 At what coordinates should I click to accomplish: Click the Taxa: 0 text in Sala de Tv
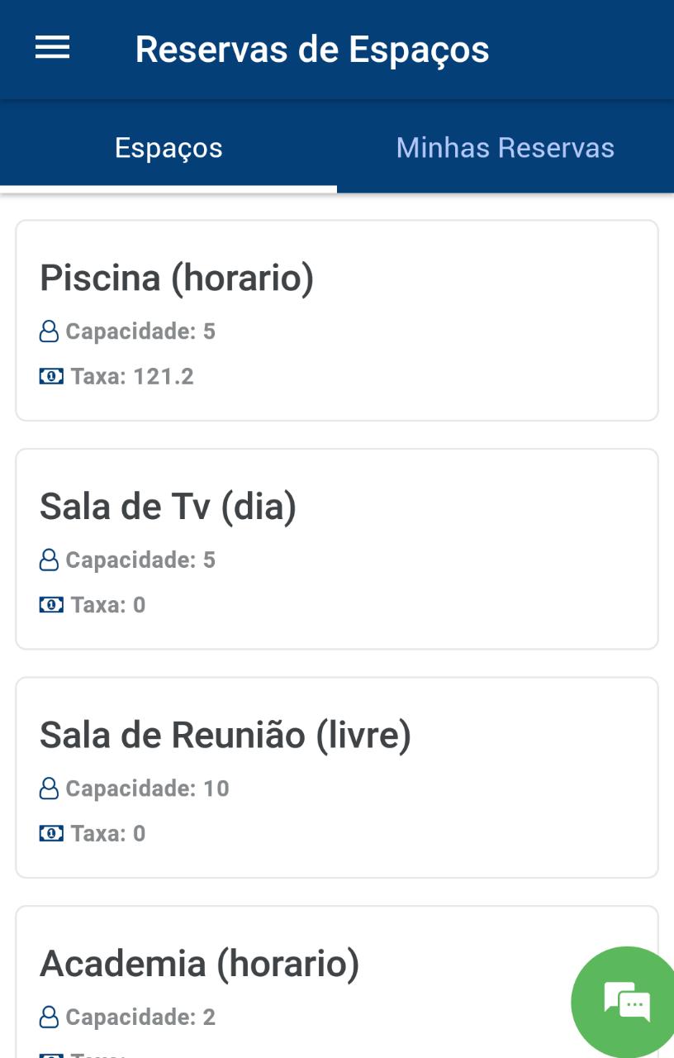pyautogui.click(x=108, y=605)
